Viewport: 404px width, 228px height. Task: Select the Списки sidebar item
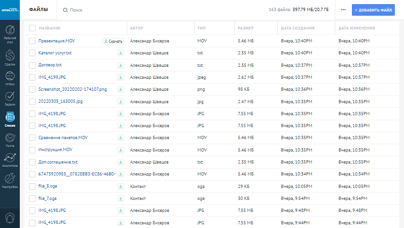(10, 119)
